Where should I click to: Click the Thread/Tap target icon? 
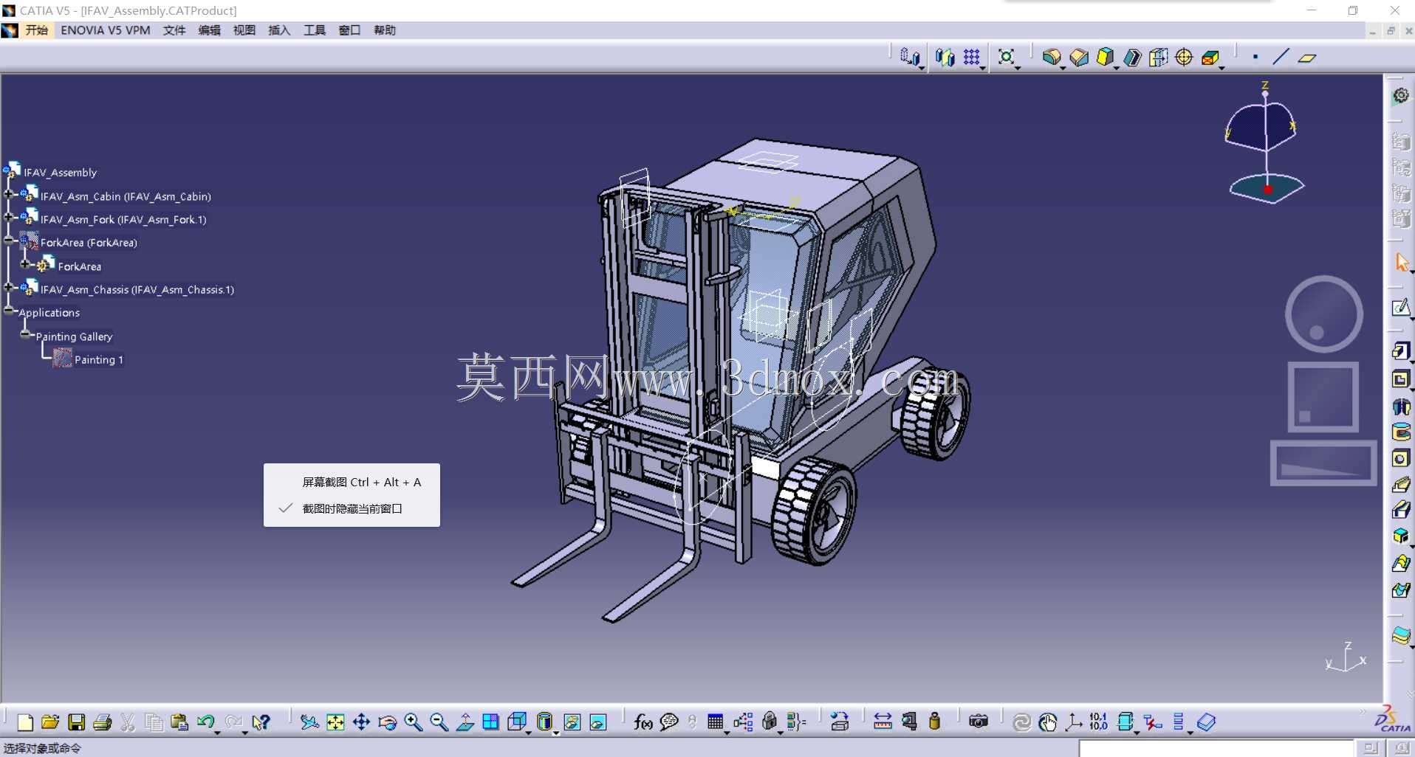[x=1184, y=57]
